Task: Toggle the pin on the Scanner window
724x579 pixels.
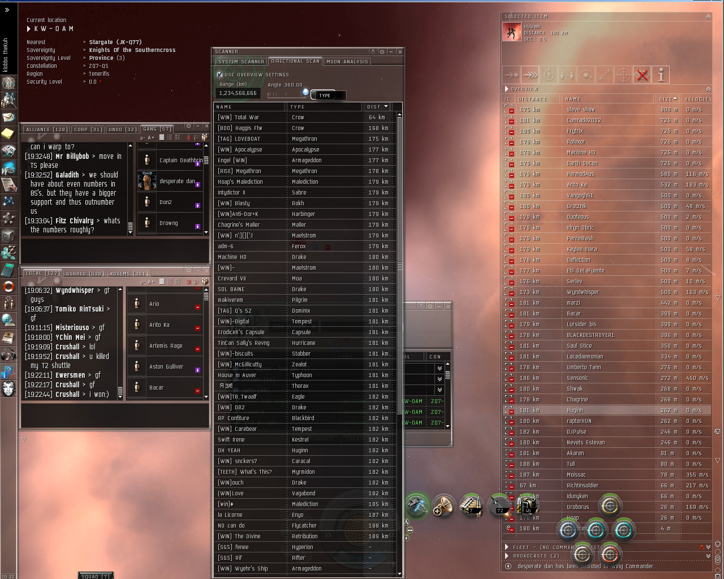Action: tap(382, 51)
